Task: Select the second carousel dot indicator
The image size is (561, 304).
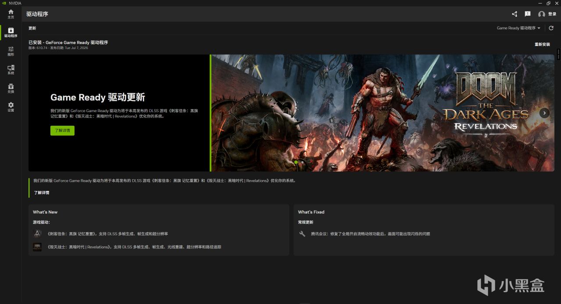Action: pyautogui.click(x=302, y=163)
